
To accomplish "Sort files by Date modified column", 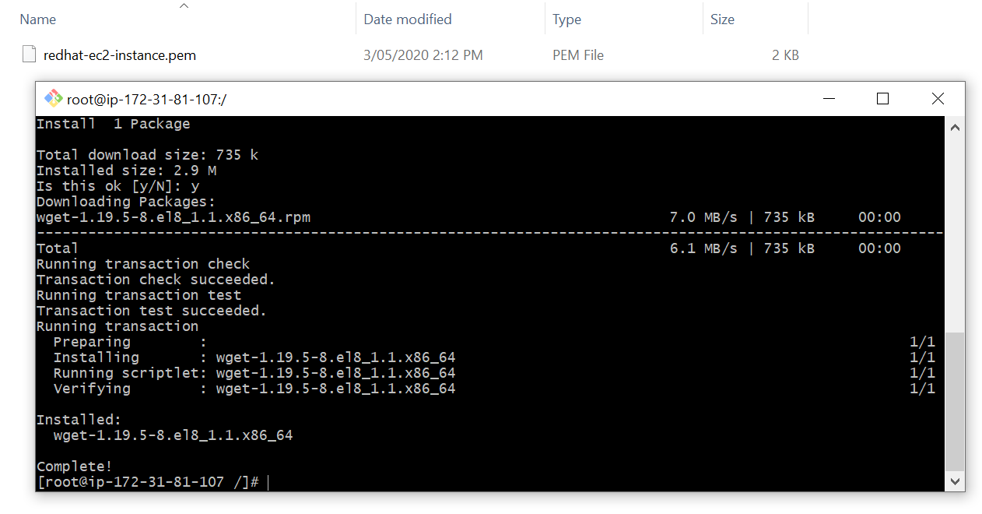I will 407,19.
